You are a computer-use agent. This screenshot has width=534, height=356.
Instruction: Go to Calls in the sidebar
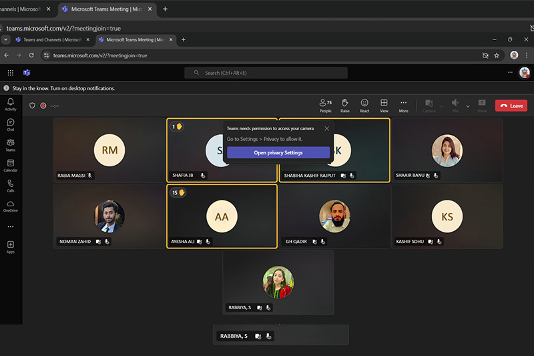[x=11, y=185]
